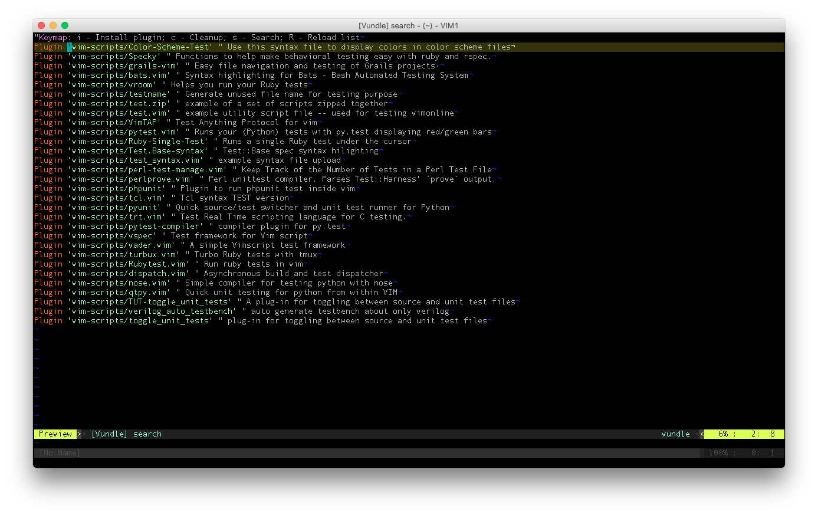Select the 'vim-scripts/bats.vim' plugin row
This screenshot has height=515, width=818.
(x=254, y=76)
